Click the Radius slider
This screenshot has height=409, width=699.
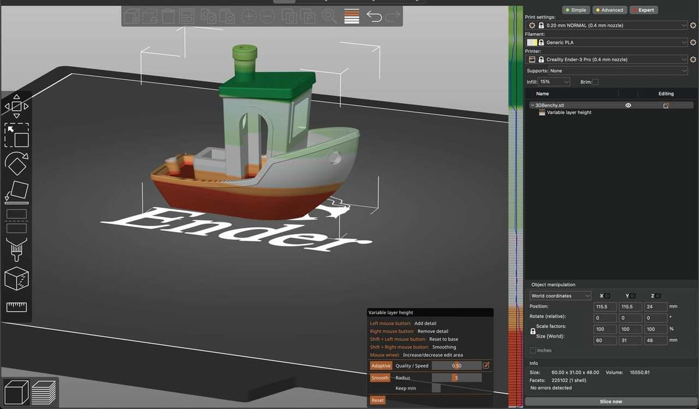point(457,378)
